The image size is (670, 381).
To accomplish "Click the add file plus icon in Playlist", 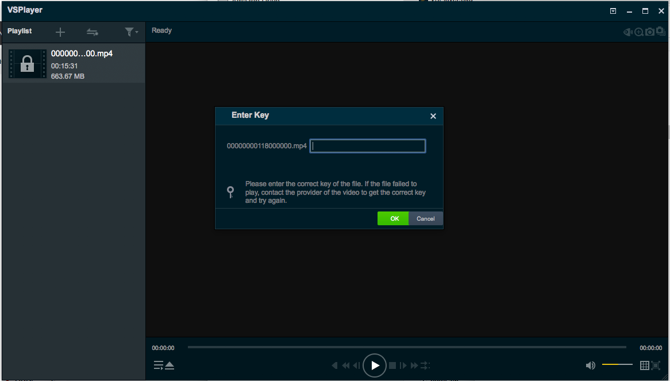I will [60, 32].
